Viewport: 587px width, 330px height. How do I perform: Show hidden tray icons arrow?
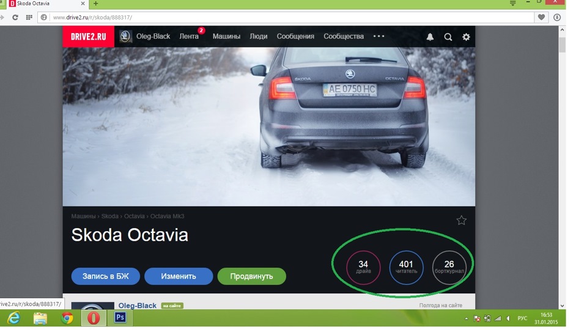[x=467, y=319]
